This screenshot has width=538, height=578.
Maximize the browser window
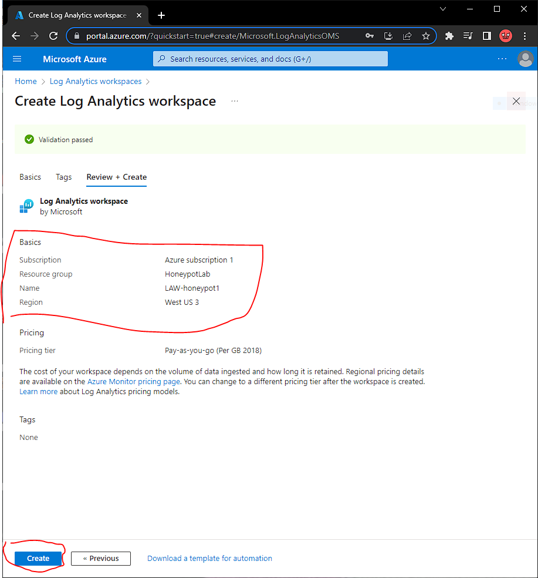pyautogui.click(x=497, y=9)
